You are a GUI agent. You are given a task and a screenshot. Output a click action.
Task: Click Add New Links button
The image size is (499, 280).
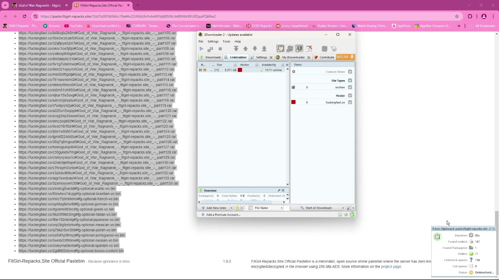(x=214, y=208)
